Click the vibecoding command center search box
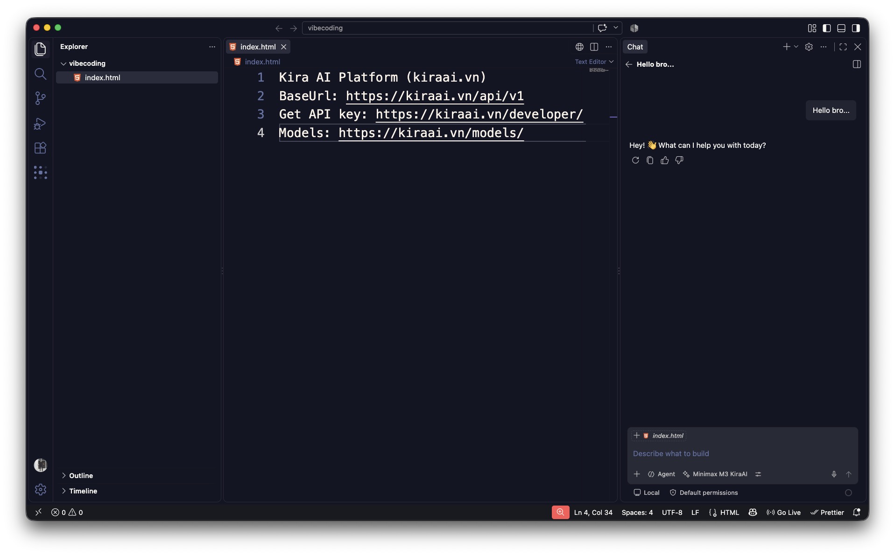The width and height of the screenshot is (895, 555). point(447,28)
